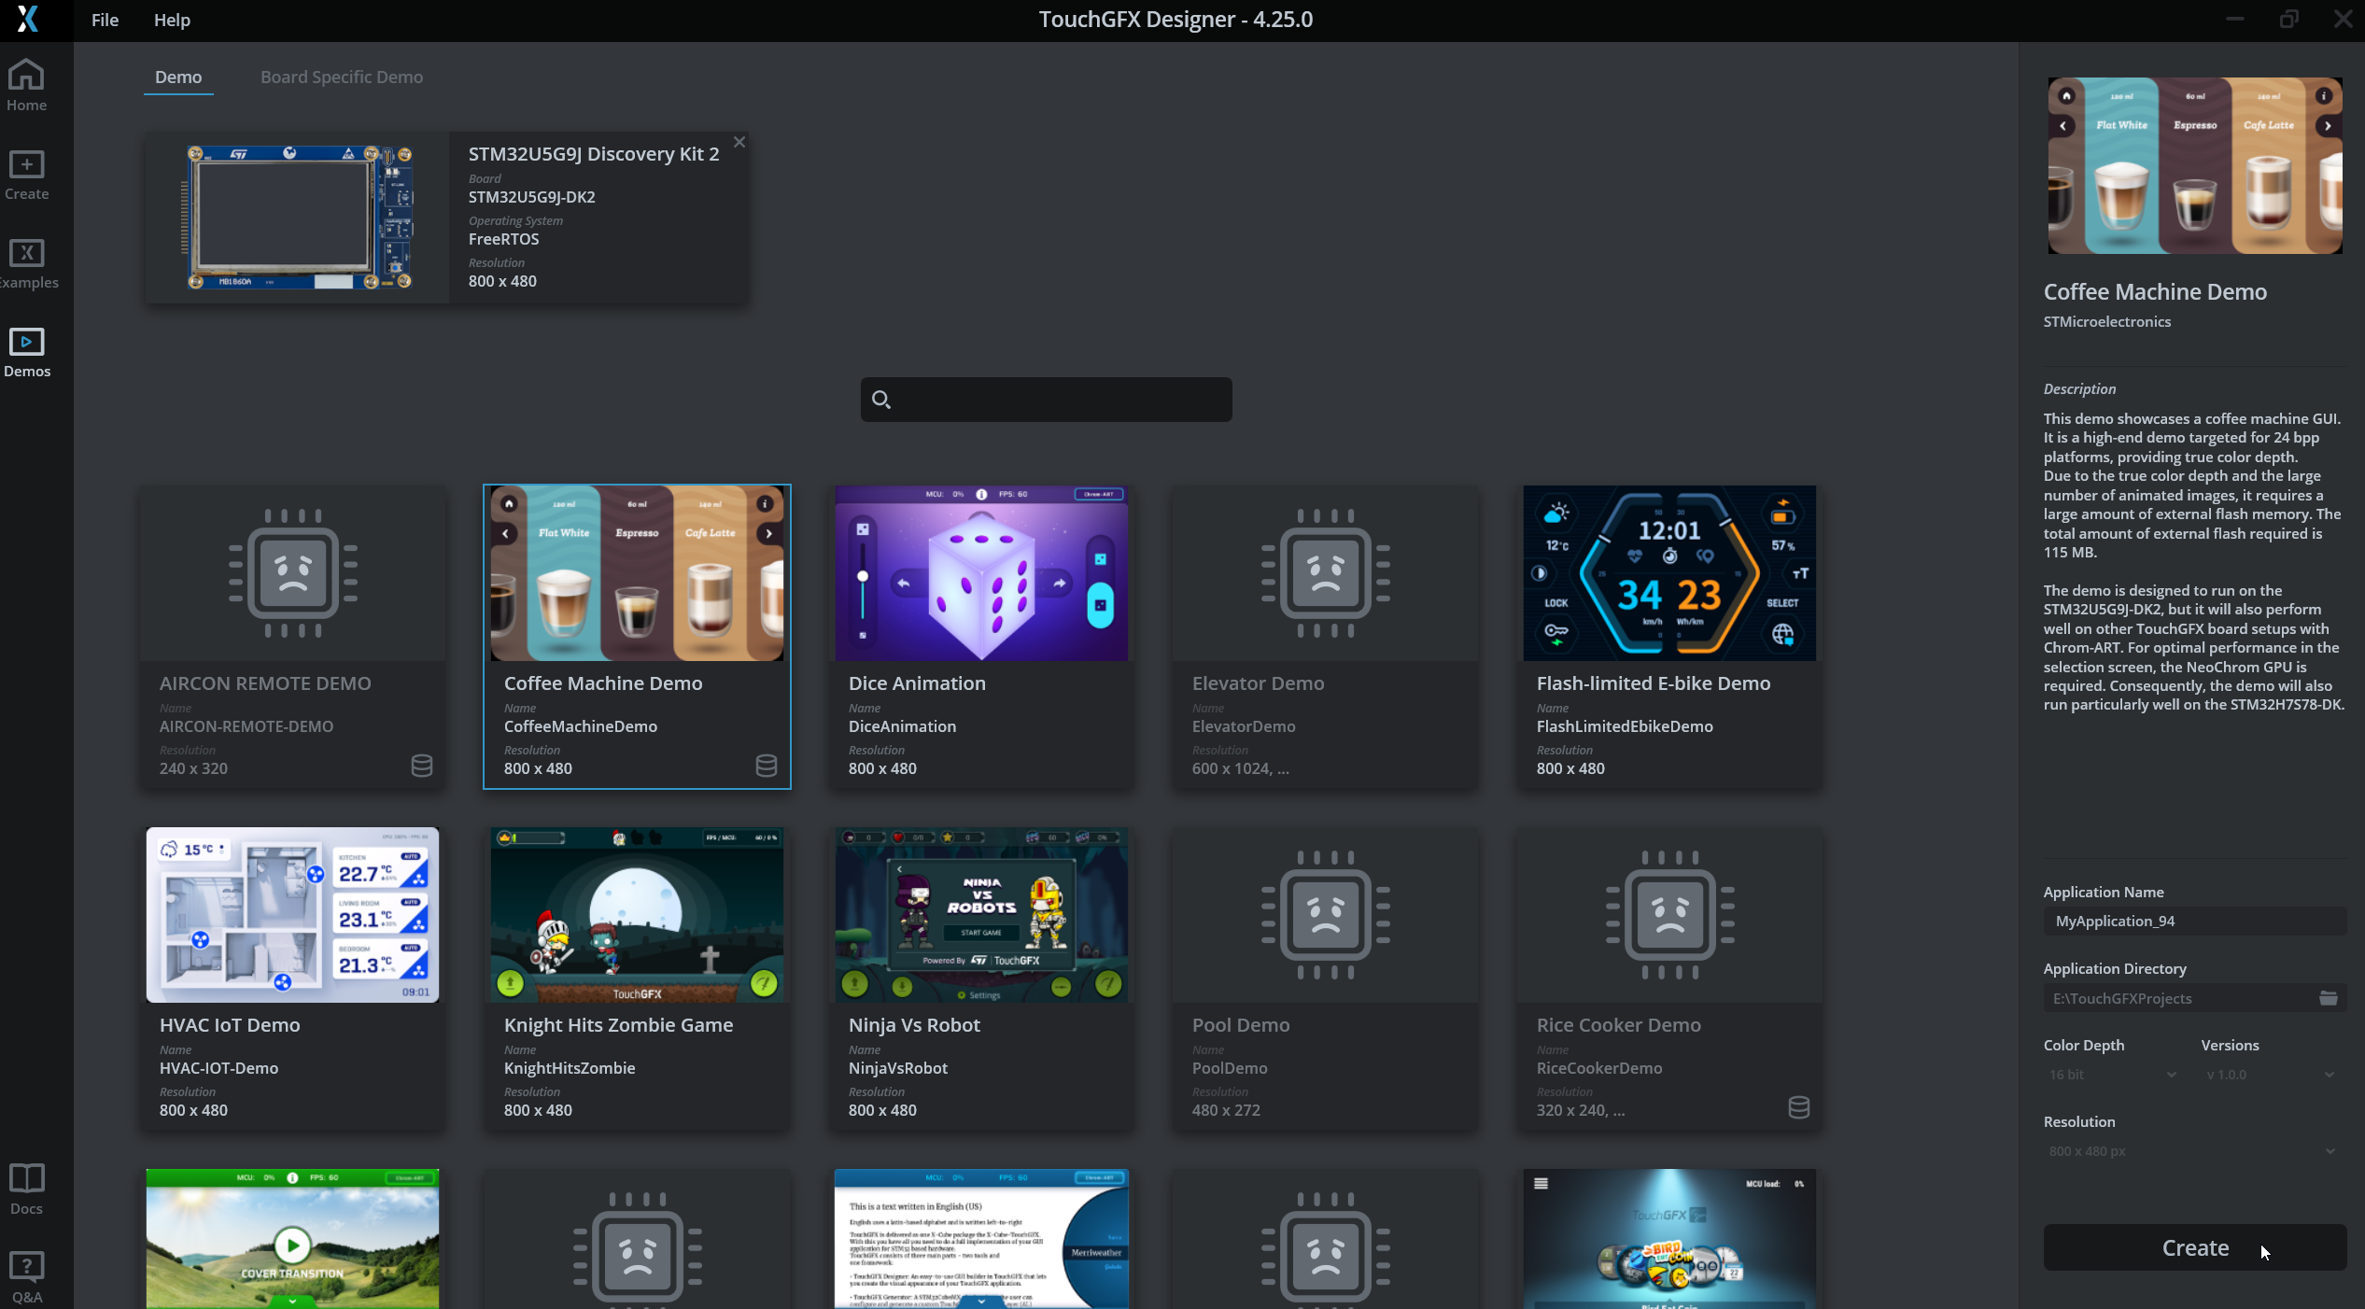Image resolution: width=2365 pixels, height=1309 pixels.
Task: Click the Application Name input field
Action: [x=2194, y=921]
